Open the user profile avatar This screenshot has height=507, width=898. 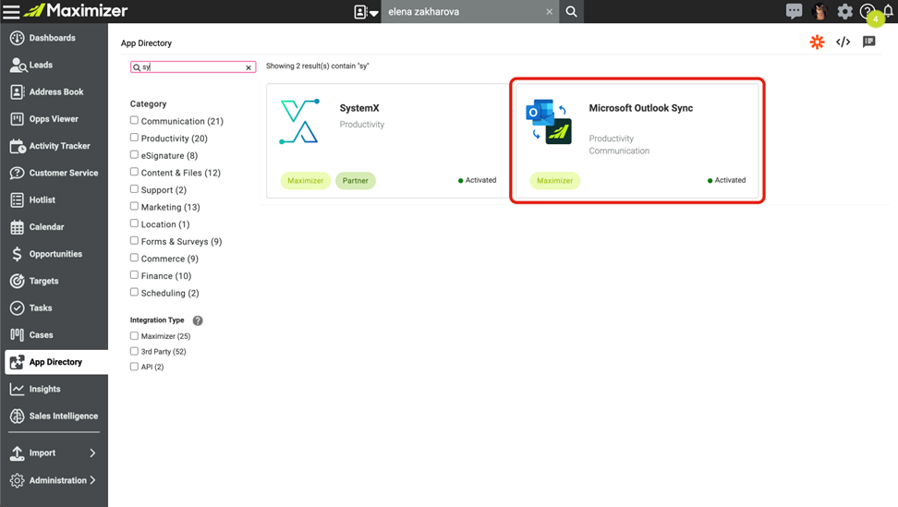point(819,11)
